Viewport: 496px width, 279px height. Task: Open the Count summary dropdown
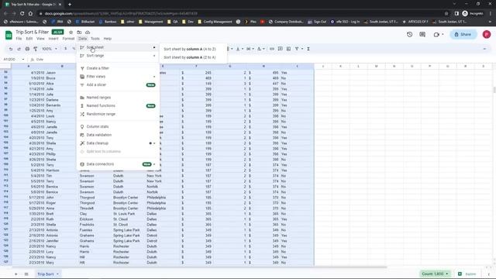point(436,274)
